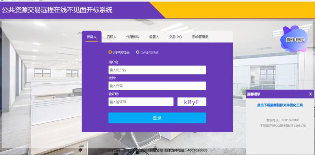The image size is (315, 155).
Task: Select 用户名登录 radio option
Action: (x=110, y=52)
